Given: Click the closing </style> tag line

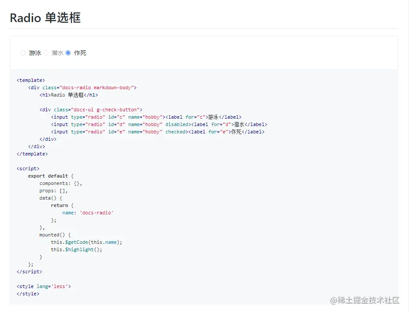Looking at the screenshot, I should [x=28, y=294].
